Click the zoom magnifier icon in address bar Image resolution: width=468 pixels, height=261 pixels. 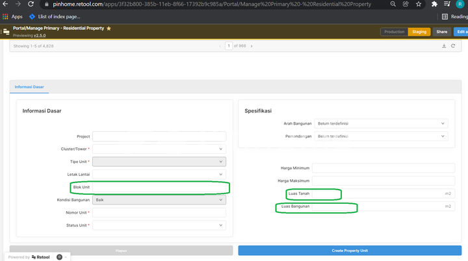[393, 4]
